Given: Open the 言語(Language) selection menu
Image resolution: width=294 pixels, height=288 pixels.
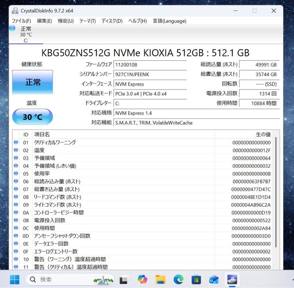Looking at the screenshot, I should point(169,21).
